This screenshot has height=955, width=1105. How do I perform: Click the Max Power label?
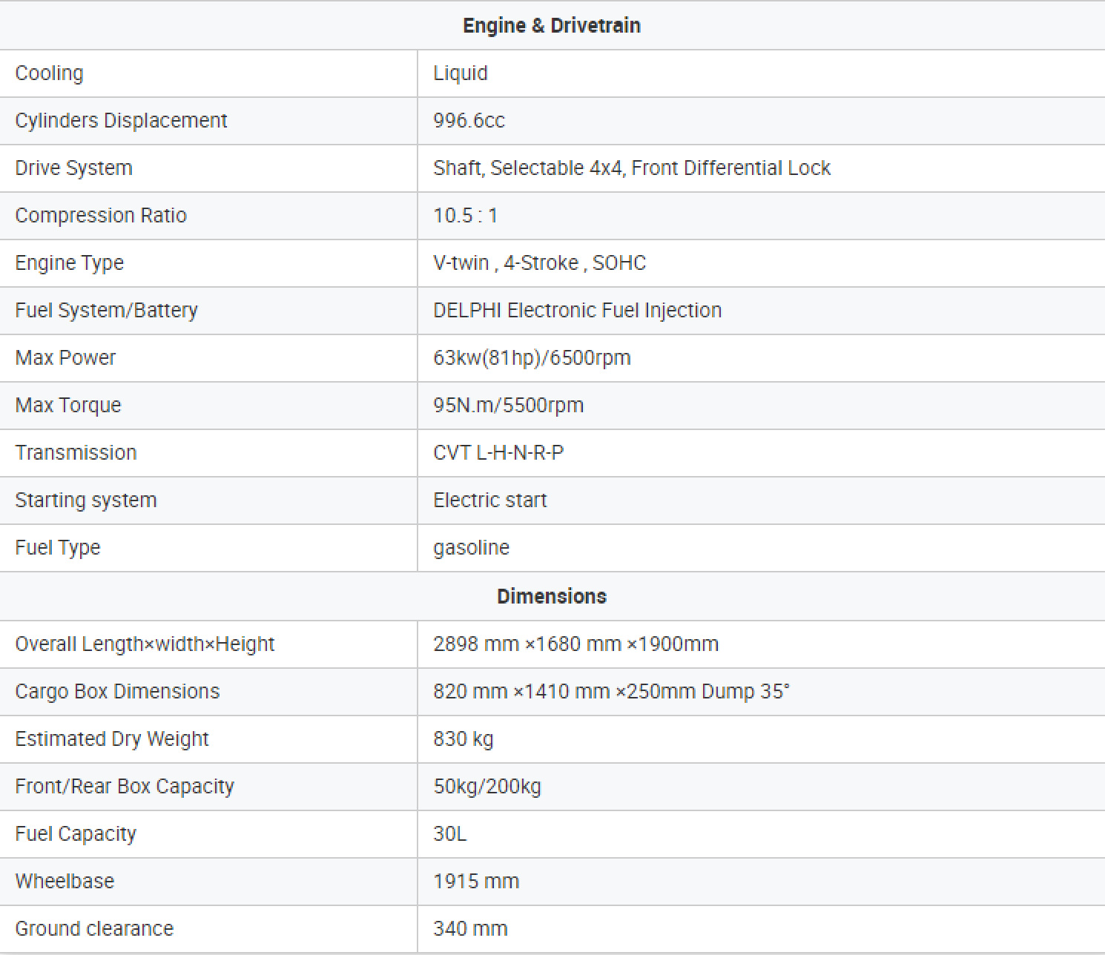pos(66,358)
